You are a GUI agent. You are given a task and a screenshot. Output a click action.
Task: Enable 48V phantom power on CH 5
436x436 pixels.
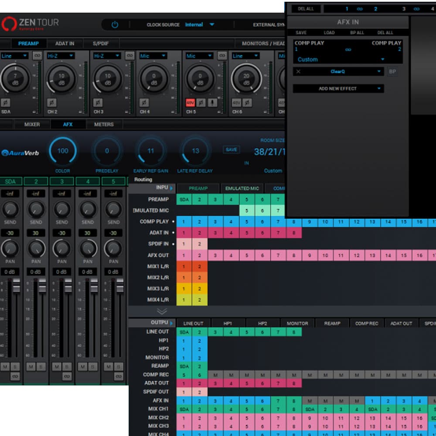coord(190,103)
